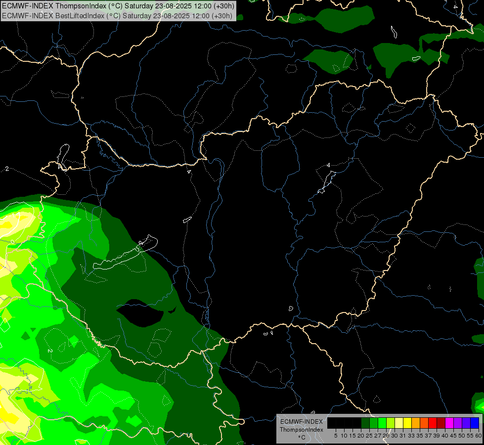Select the bright red 37–39 legend swatch

pyautogui.click(x=433, y=423)
